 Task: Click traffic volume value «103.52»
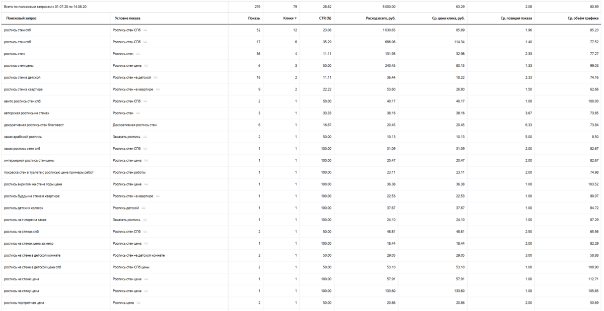tap(593, 184)
